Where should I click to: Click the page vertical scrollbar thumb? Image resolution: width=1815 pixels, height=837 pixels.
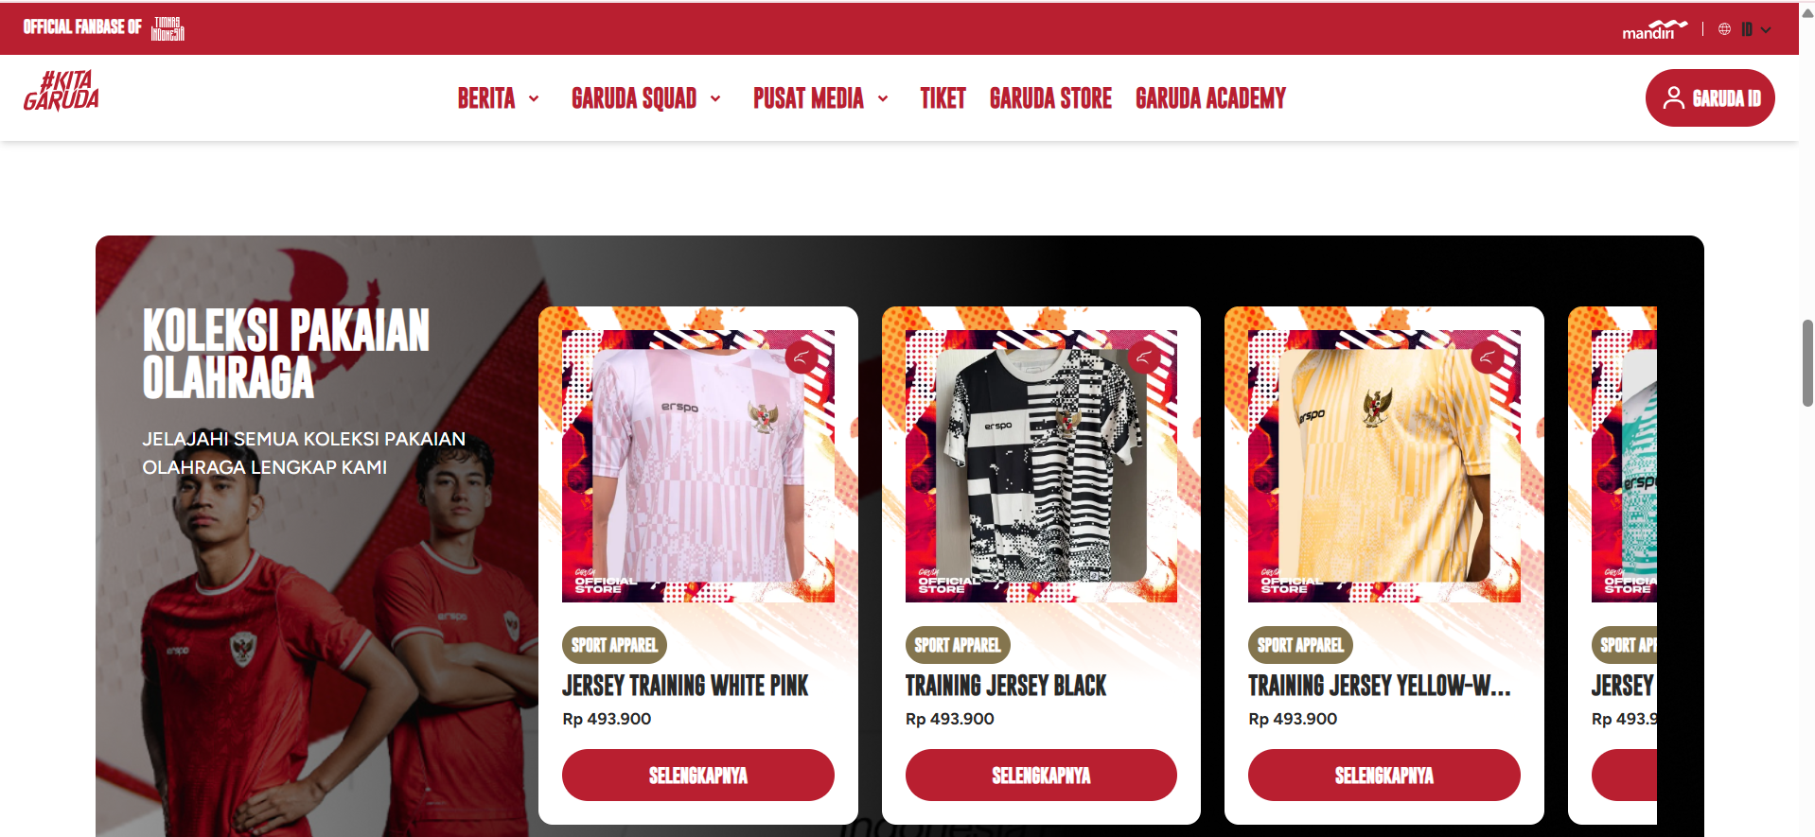click(1807, 363)
